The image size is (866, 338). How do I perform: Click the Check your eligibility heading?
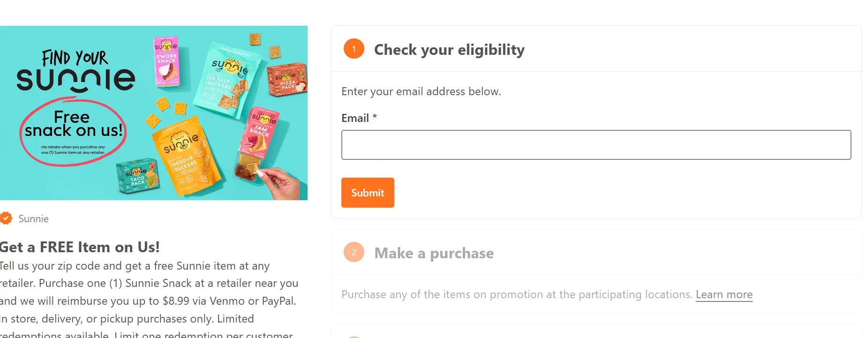(449, 50)
